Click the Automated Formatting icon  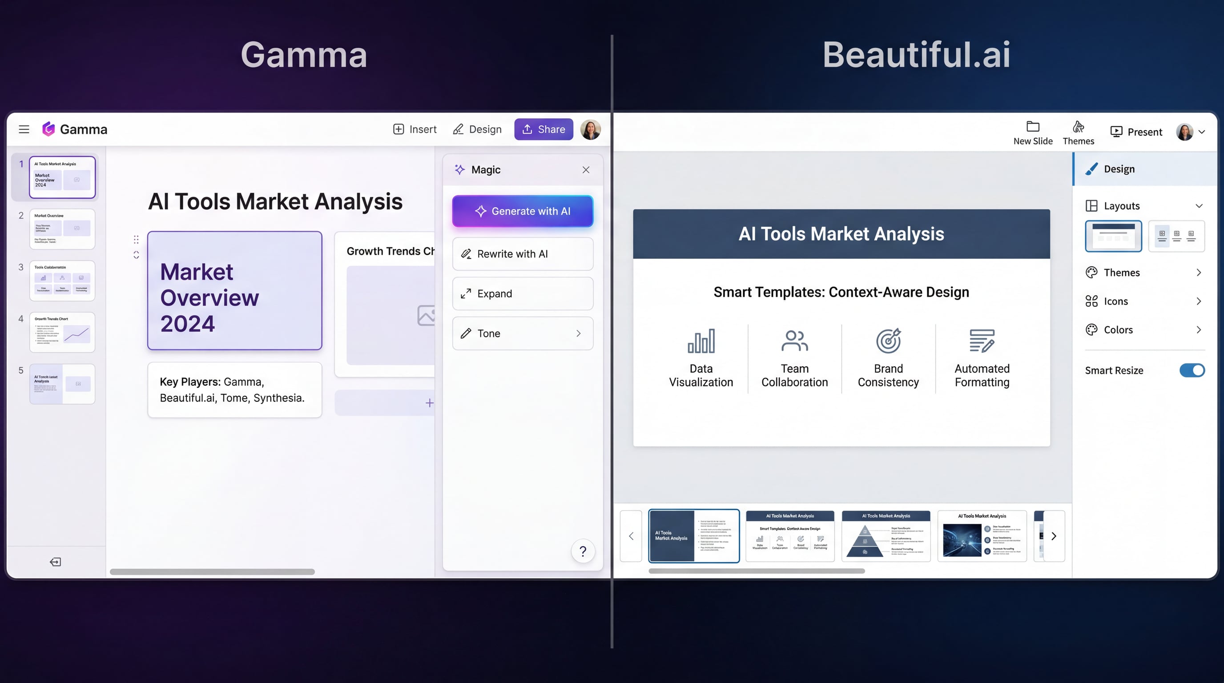(x=982, y=341)
